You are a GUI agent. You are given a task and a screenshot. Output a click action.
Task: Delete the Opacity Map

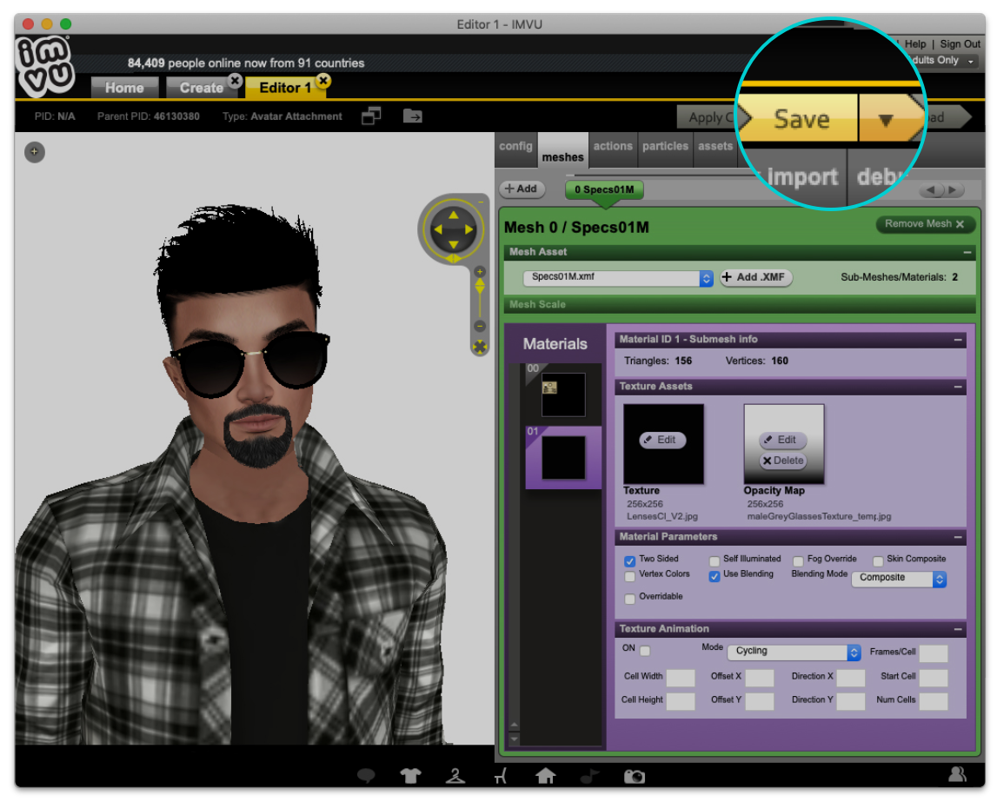[x=783, y=461]
